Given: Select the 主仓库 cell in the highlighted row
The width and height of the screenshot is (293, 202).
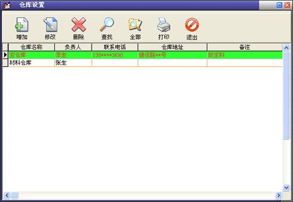Looking at the screenshot, I should pos(31,55).
